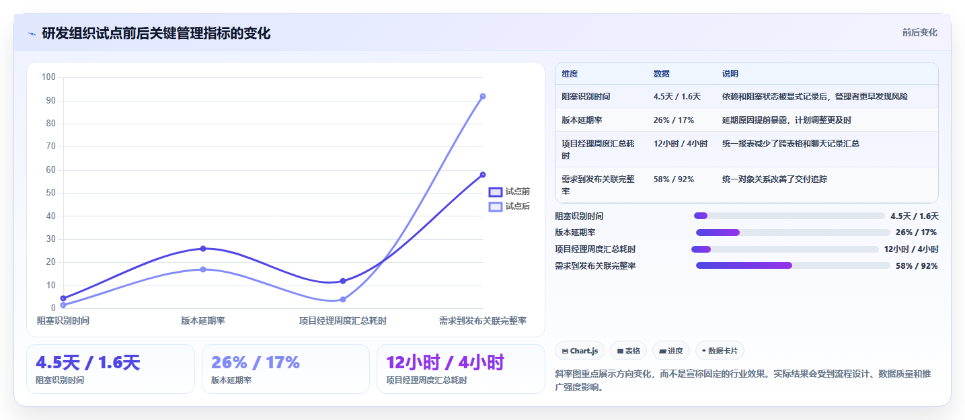Click the 试点后 data point at 92

click(x=483, y=96)
